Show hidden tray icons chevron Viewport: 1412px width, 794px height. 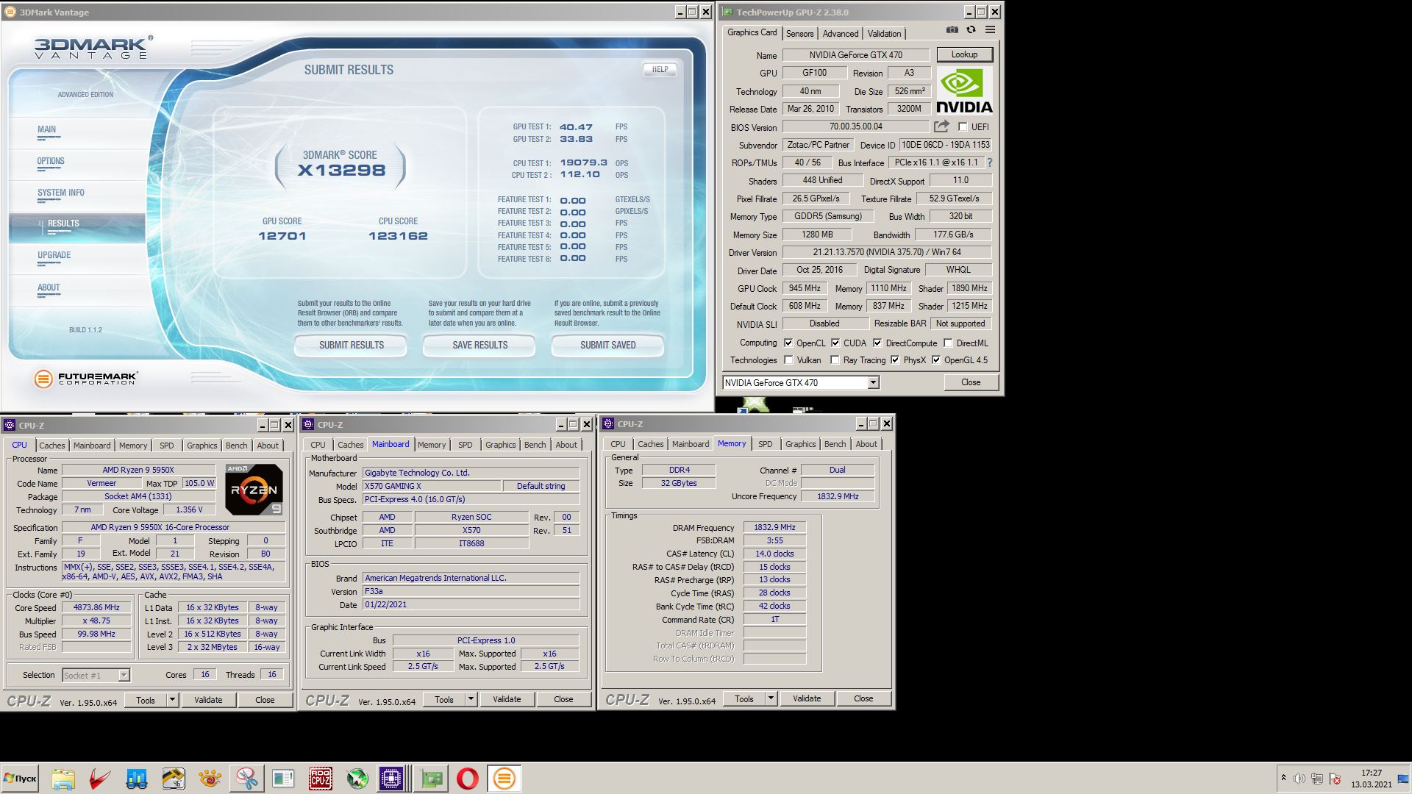click(x=1283, y=778)
